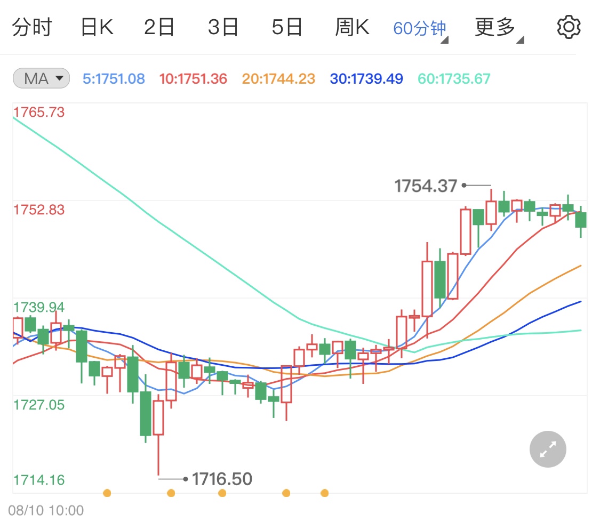Click the MA10 value 10:1751.36

pos(193,79)
